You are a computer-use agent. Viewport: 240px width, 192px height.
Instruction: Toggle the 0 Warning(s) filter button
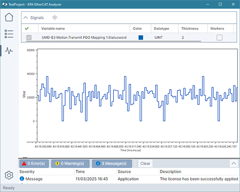(70, 164)
